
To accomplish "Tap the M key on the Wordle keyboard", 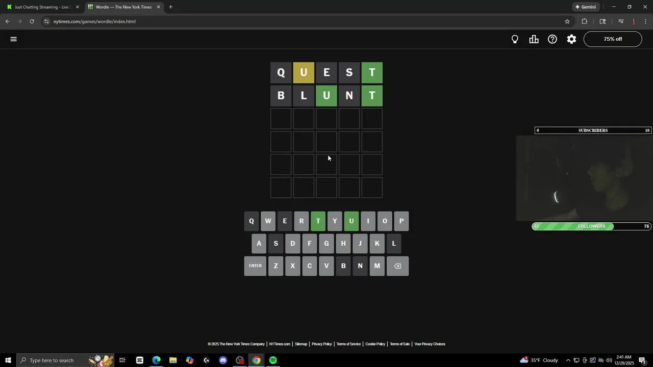I will [x=377, y=266].
